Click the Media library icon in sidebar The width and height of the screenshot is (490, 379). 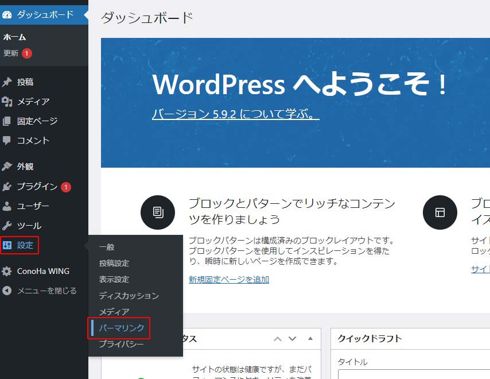pyautogui.click(x=7, y=102)
